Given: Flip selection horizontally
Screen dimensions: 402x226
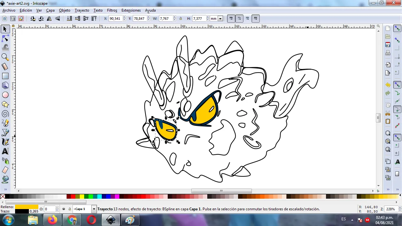Looking at the screenshot, I should click(x=49, y=19).
